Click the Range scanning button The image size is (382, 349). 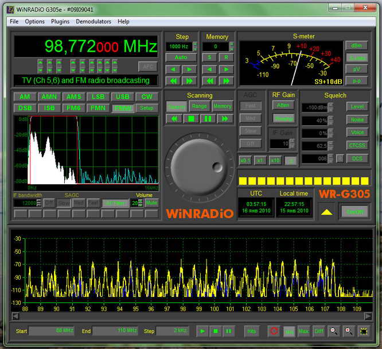[199, 106]
